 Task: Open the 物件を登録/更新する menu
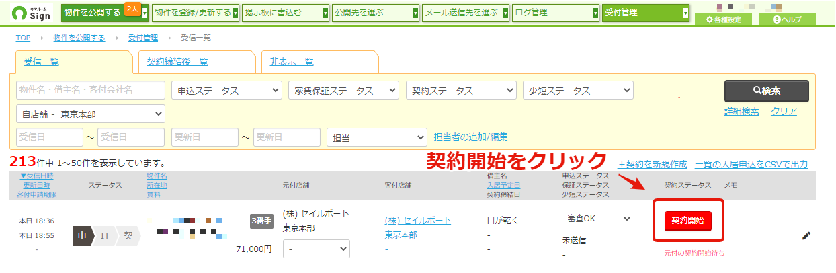pos(195,12)
